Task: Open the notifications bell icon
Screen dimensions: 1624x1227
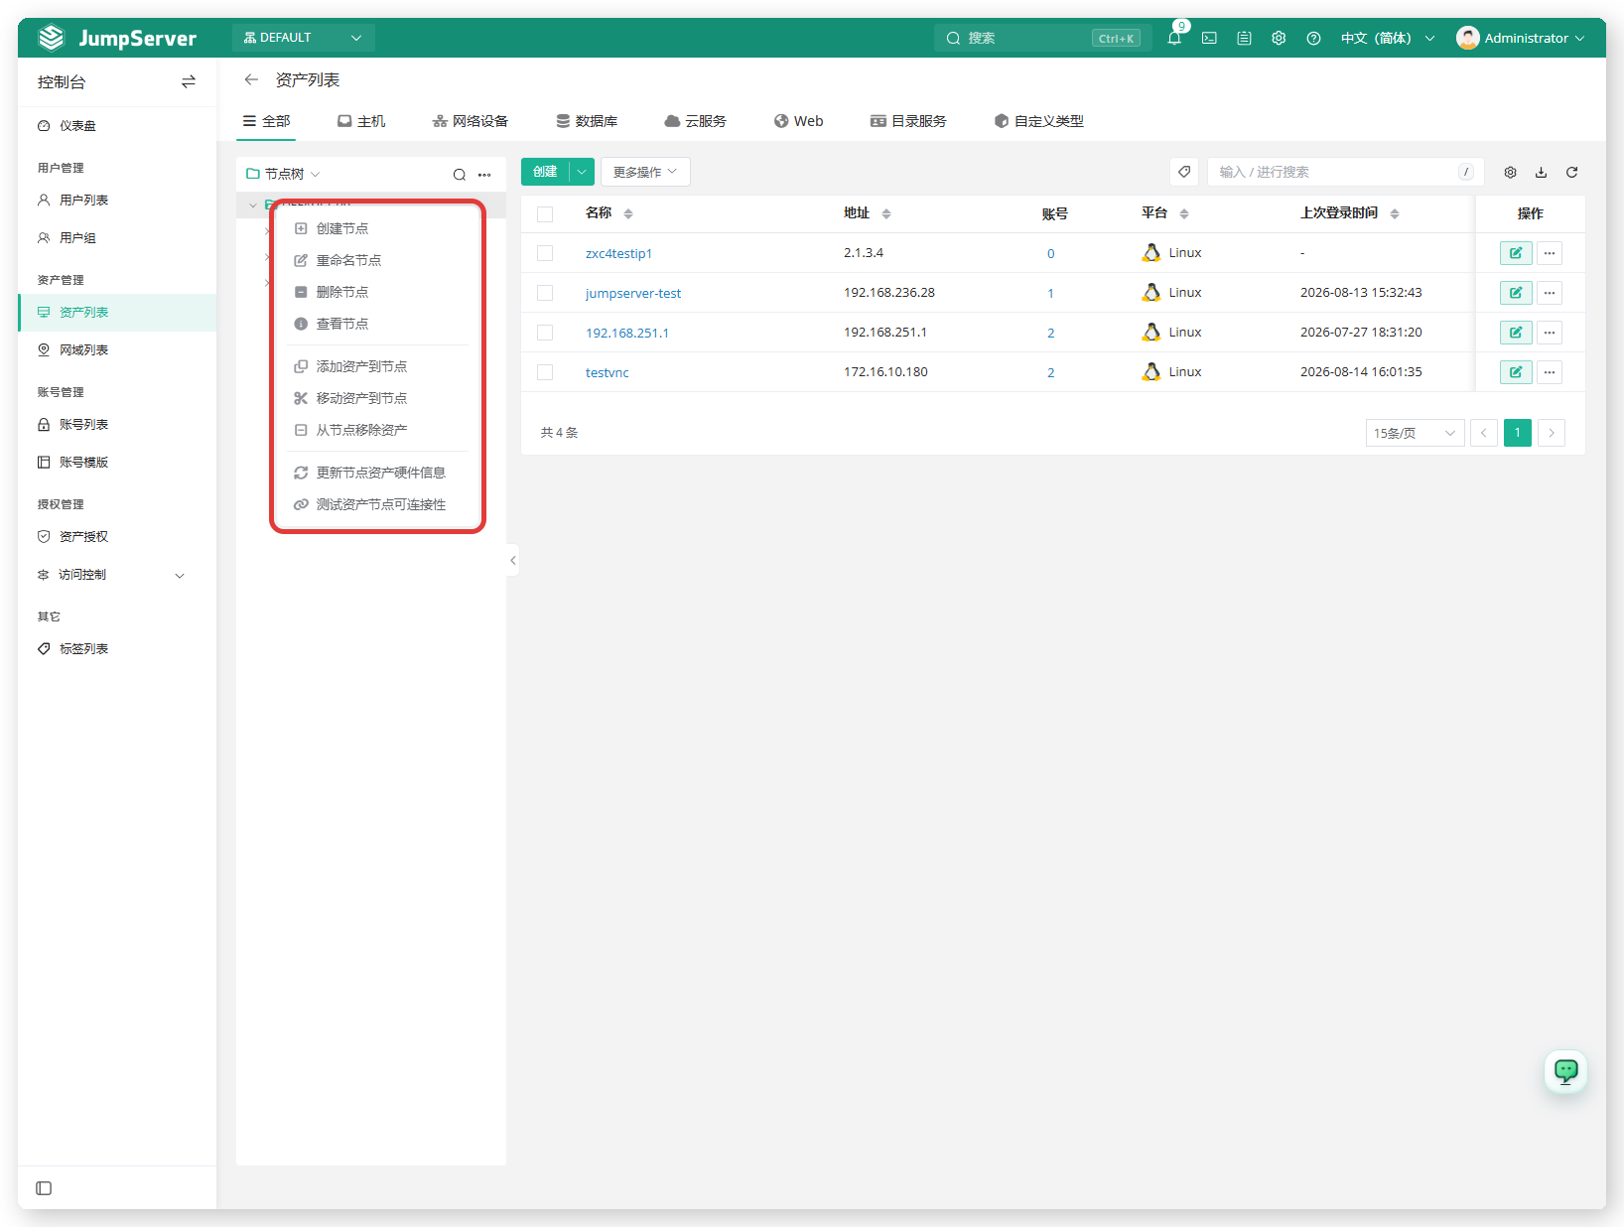Action: [1174, 38]
